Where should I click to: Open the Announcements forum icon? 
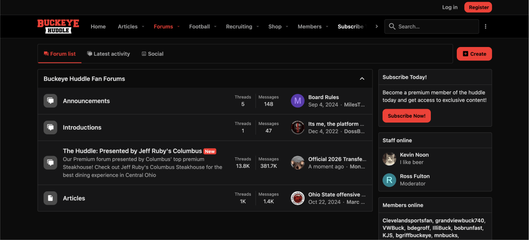(50, 101)
